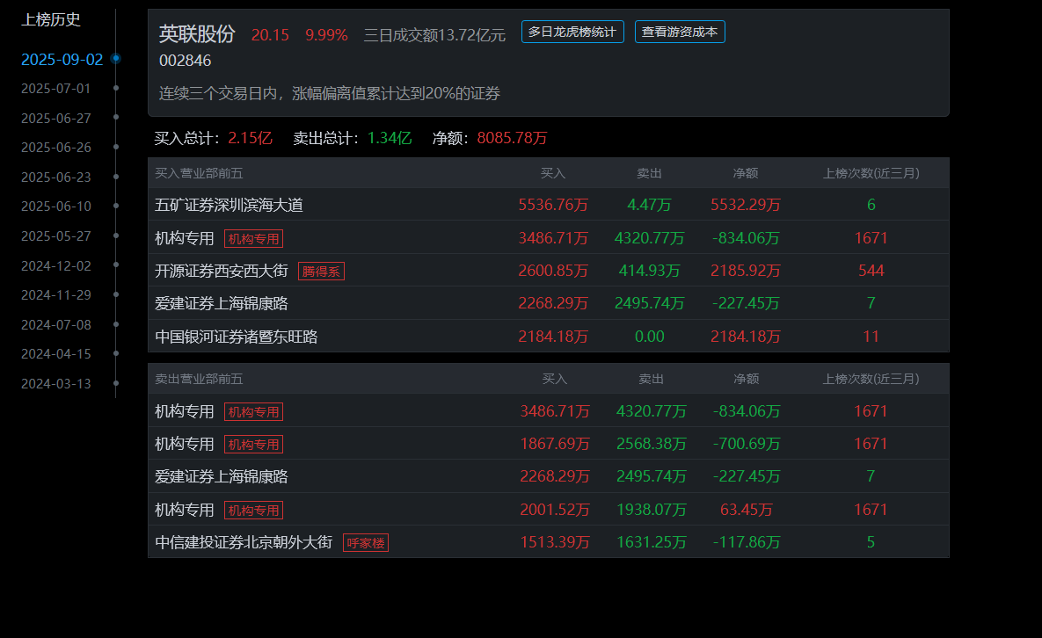Open 五矿证券深圳滨海大道 in buy list
The image size is (1042, 638).
[x=229, y=205]
